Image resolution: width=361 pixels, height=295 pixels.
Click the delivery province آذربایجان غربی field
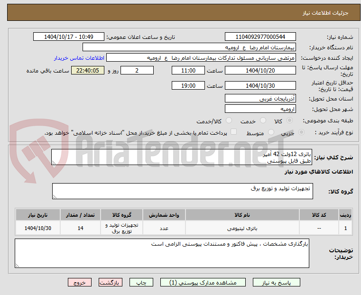(x=260, y=98)
